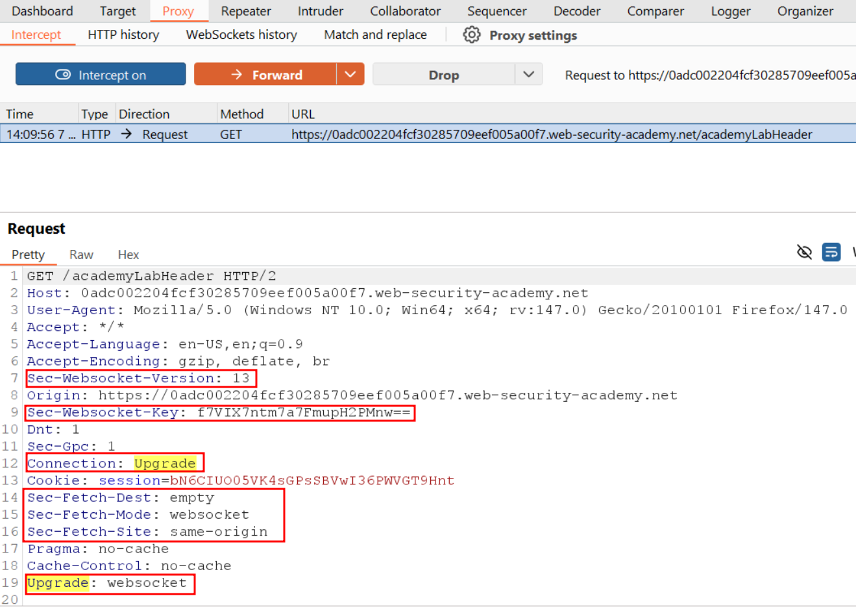The image size is (856, 609).
Task: Expand the Forward dropdown arrow
Action: (350, 75)
